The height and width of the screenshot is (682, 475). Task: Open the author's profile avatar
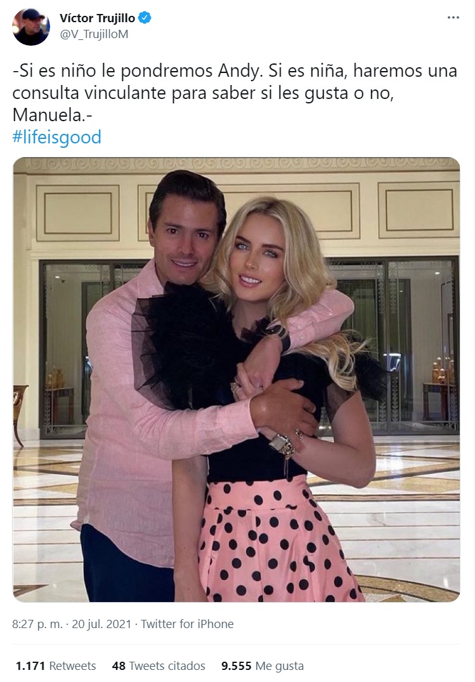click(x=31, y=27)
